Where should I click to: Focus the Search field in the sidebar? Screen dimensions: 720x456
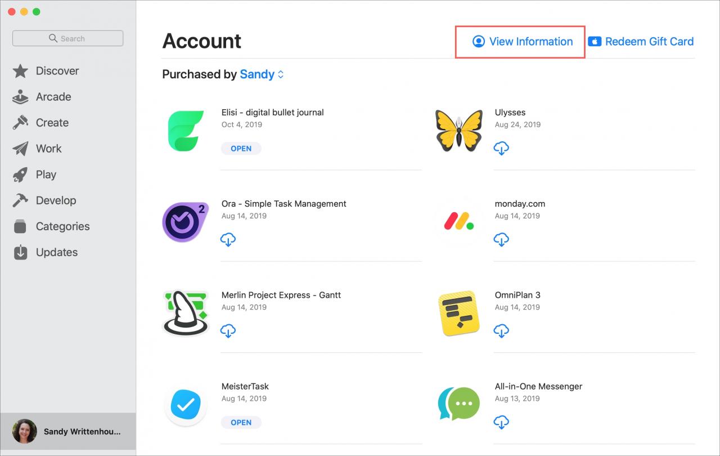(x=67, y=38)
